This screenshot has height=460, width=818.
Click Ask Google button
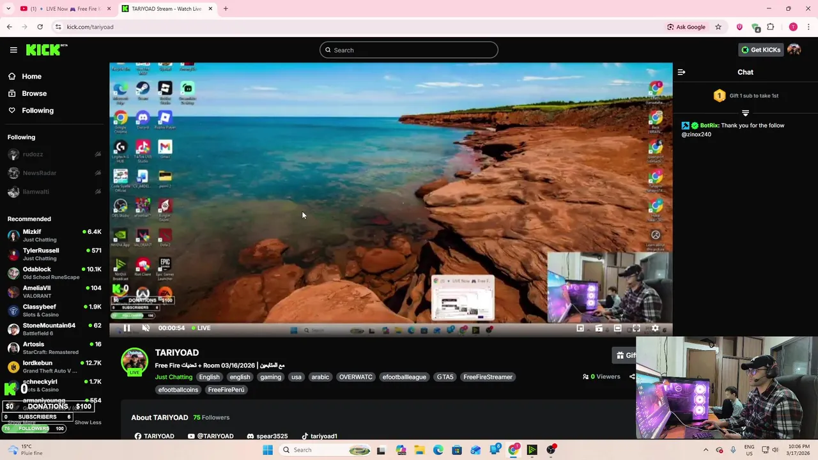[686, 27]
